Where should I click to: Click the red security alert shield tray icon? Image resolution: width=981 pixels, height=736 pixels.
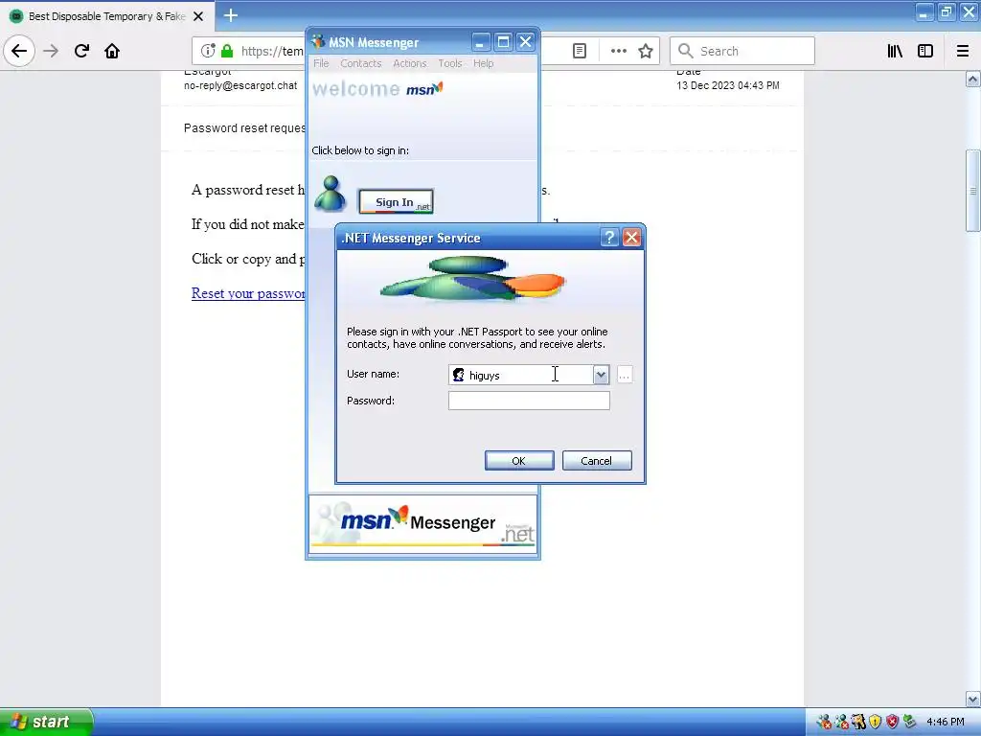pos(892,723)
